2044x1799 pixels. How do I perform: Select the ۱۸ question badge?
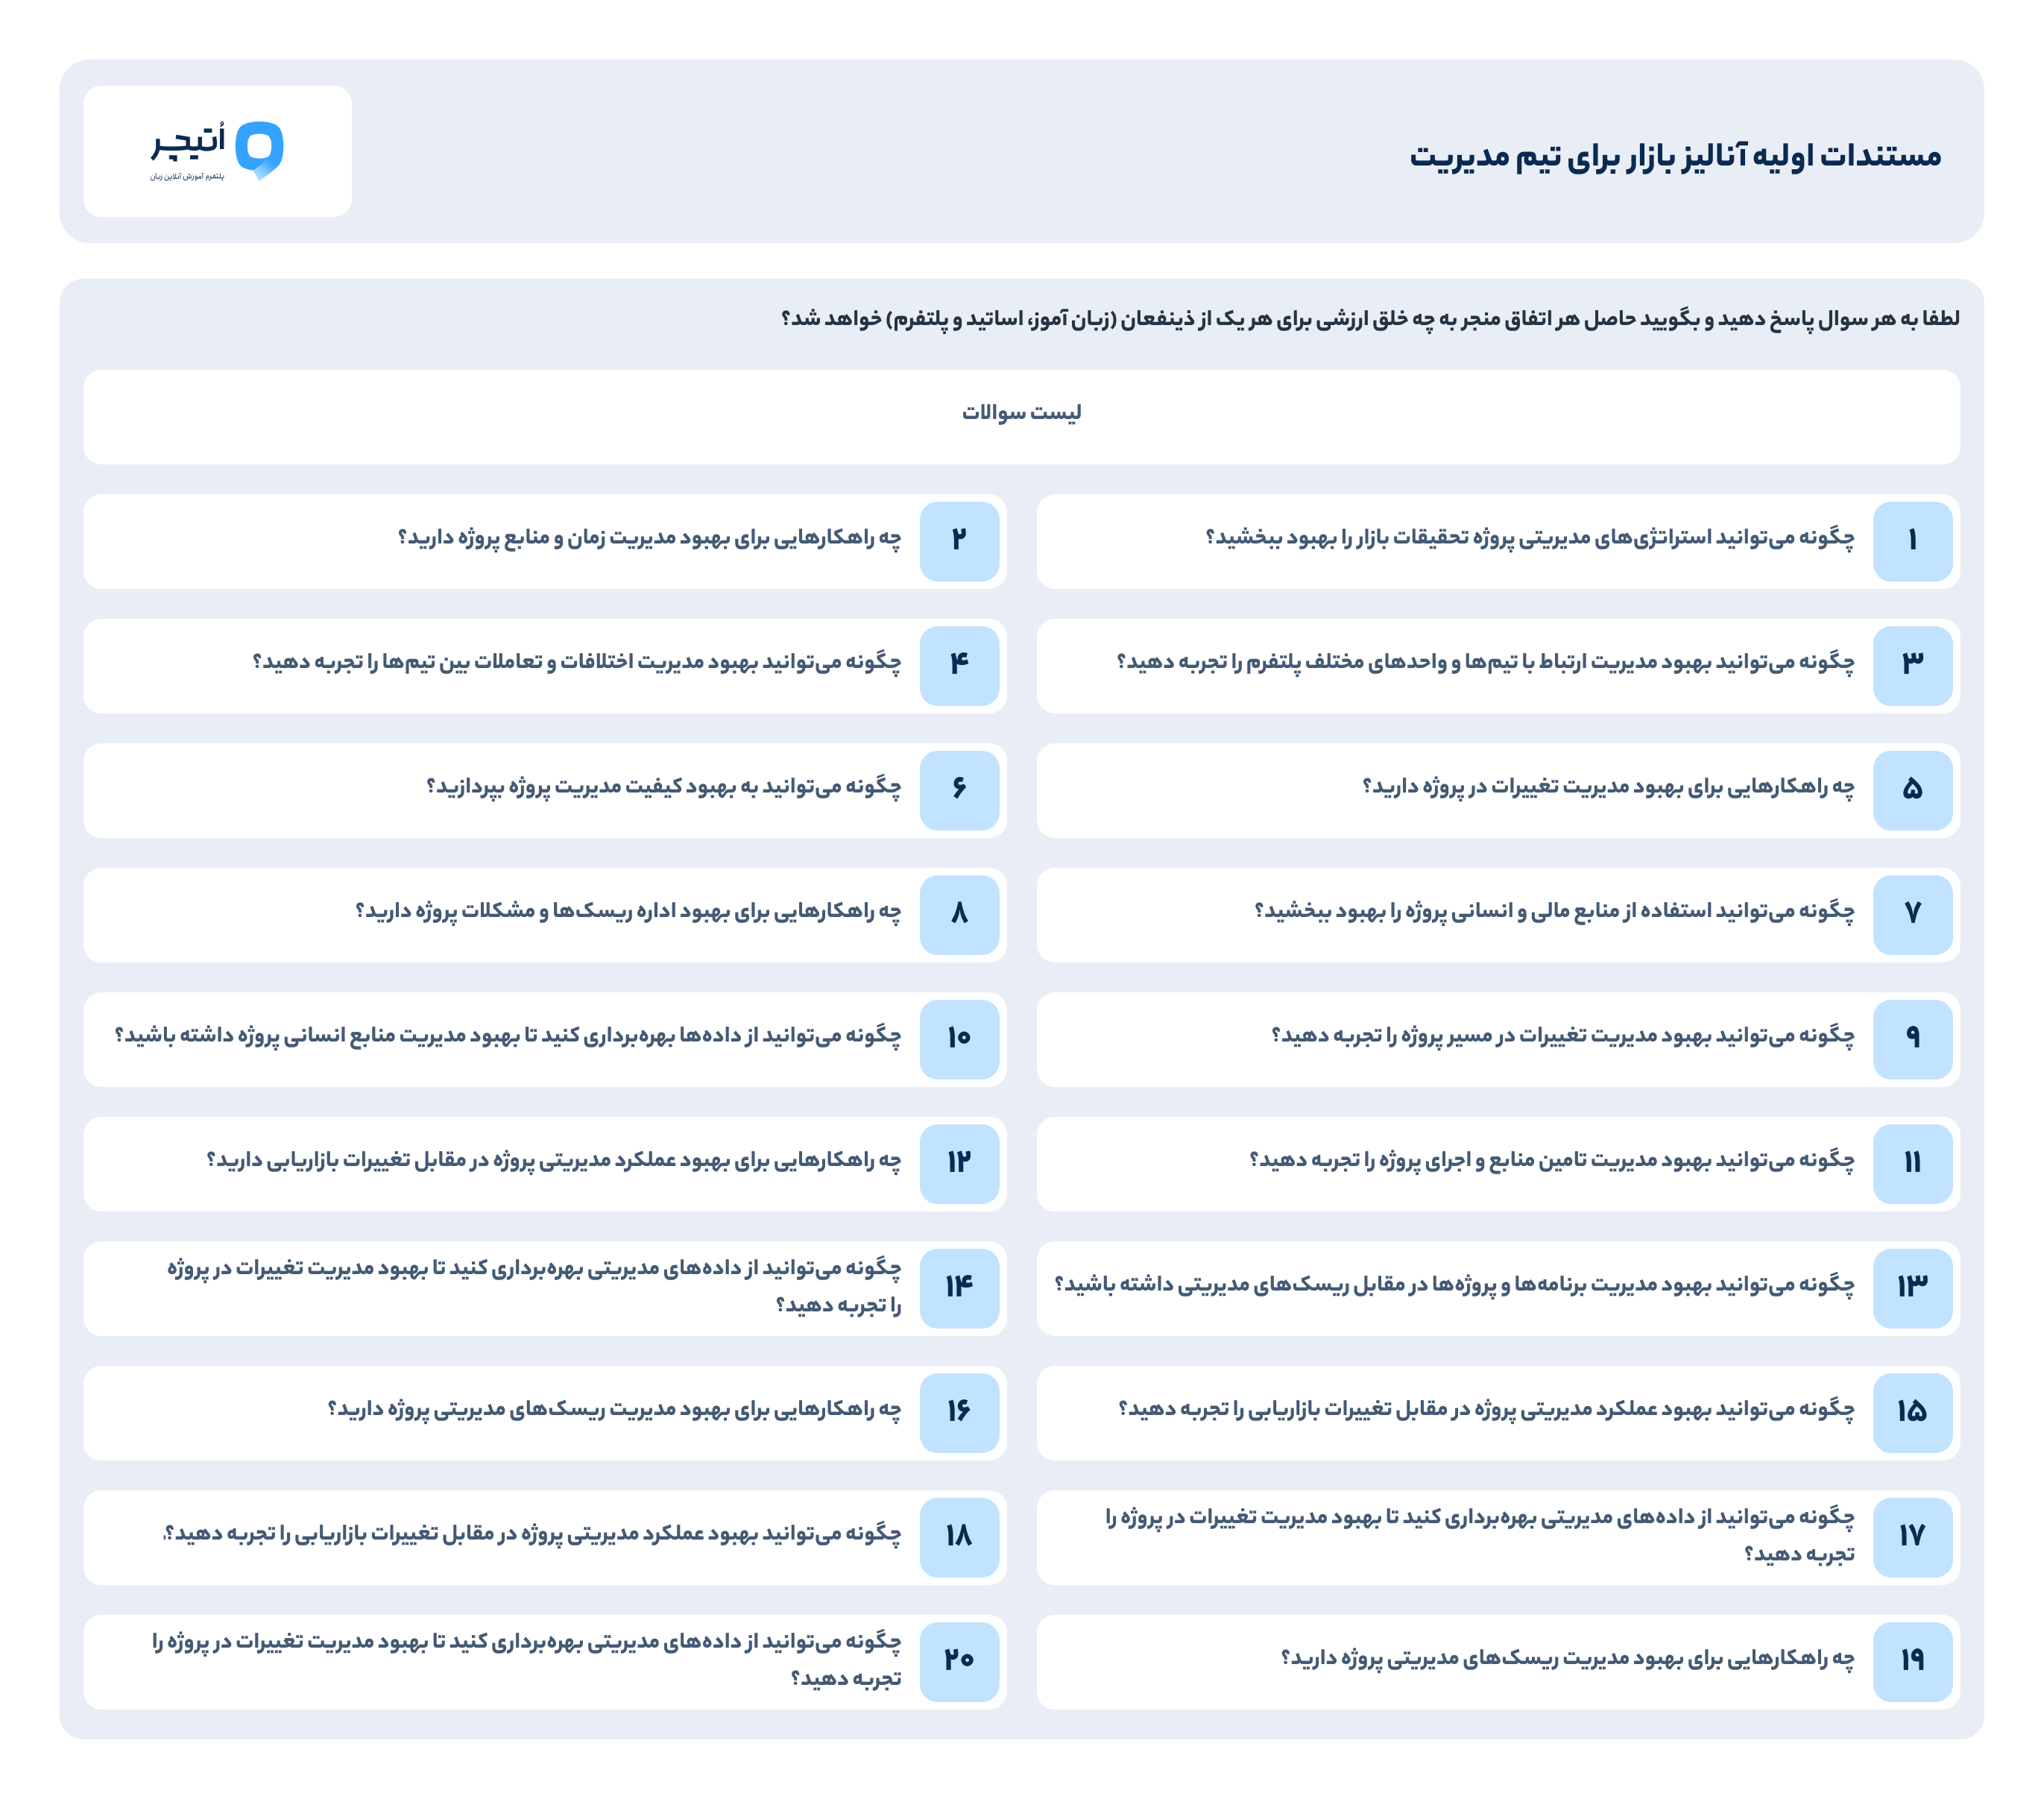pos(959,1537)
